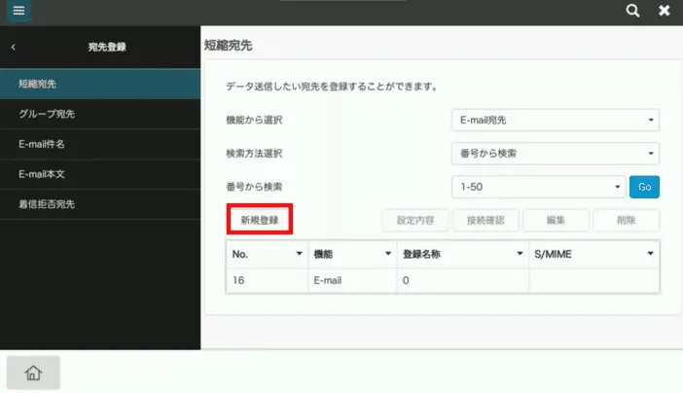The width and height of the screenshot is (683, 393).
Task: Open the hamburger menu icon
Action: click(18, 11)
